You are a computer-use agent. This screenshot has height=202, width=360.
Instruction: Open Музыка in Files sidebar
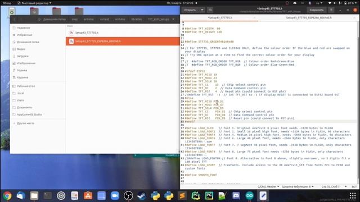point(38,70)
